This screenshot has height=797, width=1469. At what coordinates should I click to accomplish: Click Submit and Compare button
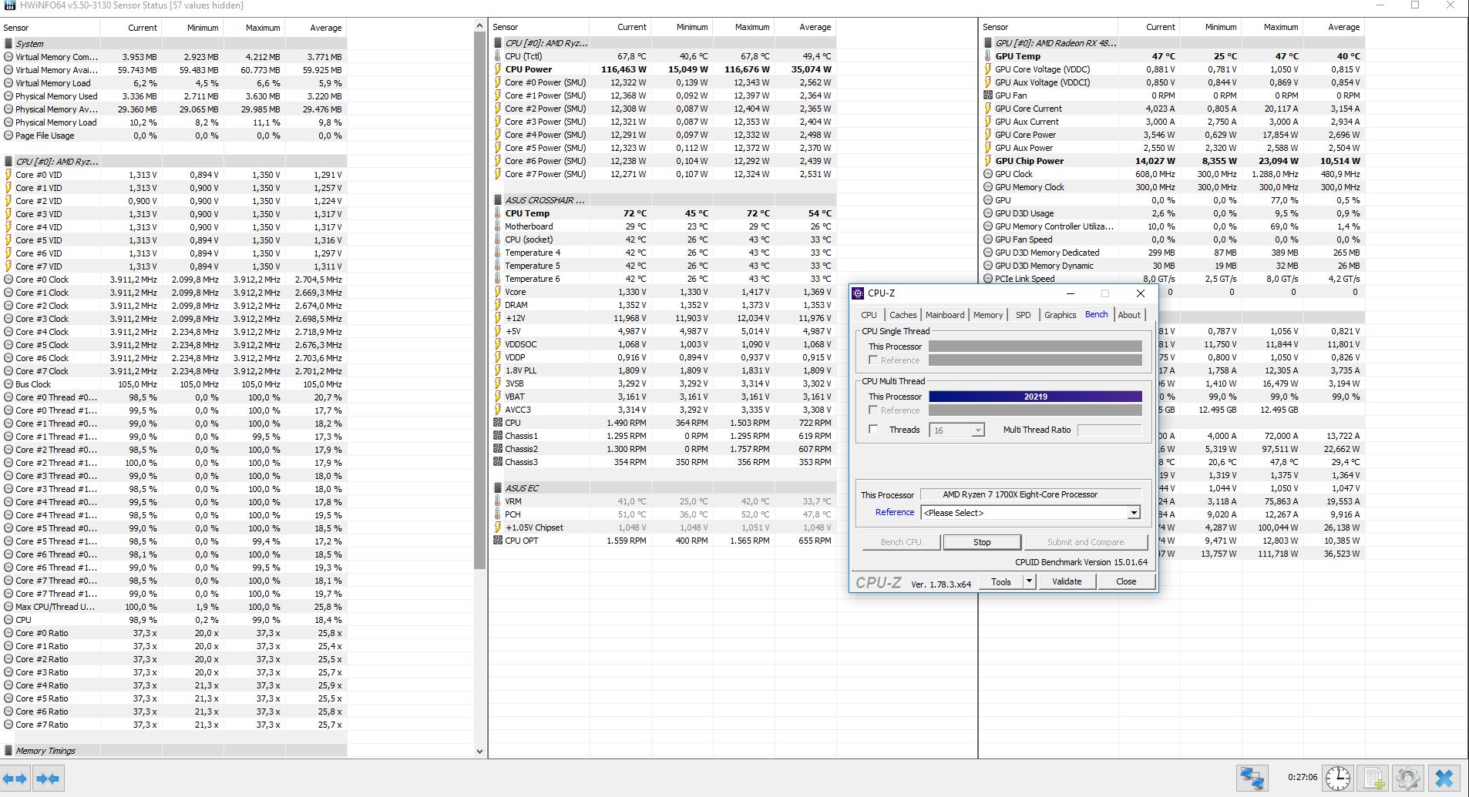click(x=1085, y=542)
